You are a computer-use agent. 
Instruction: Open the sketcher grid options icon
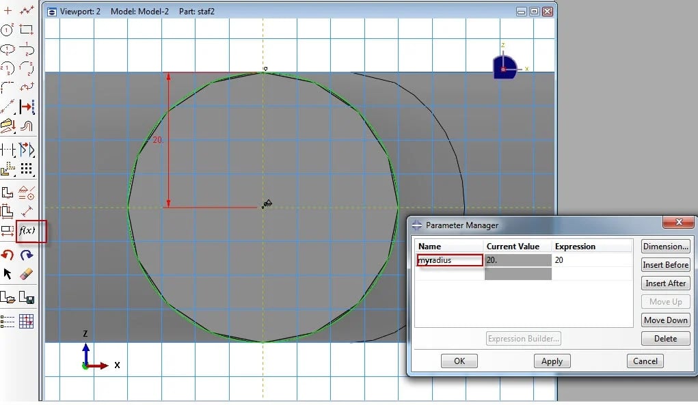click(x=27, y=321)
